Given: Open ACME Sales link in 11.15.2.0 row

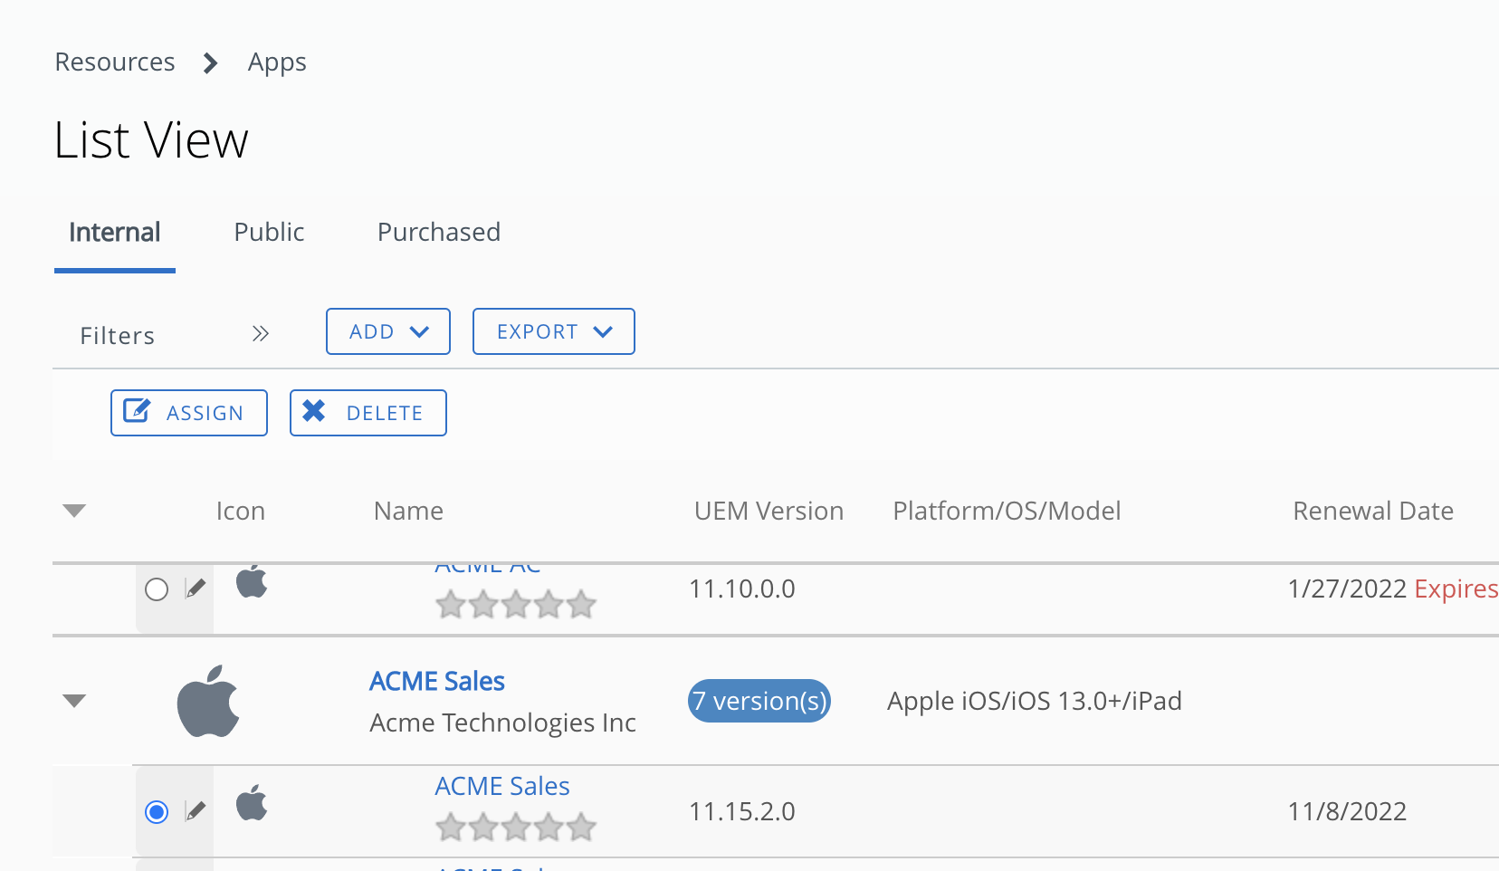Looking at the screenshot, I should click(502, 786).
